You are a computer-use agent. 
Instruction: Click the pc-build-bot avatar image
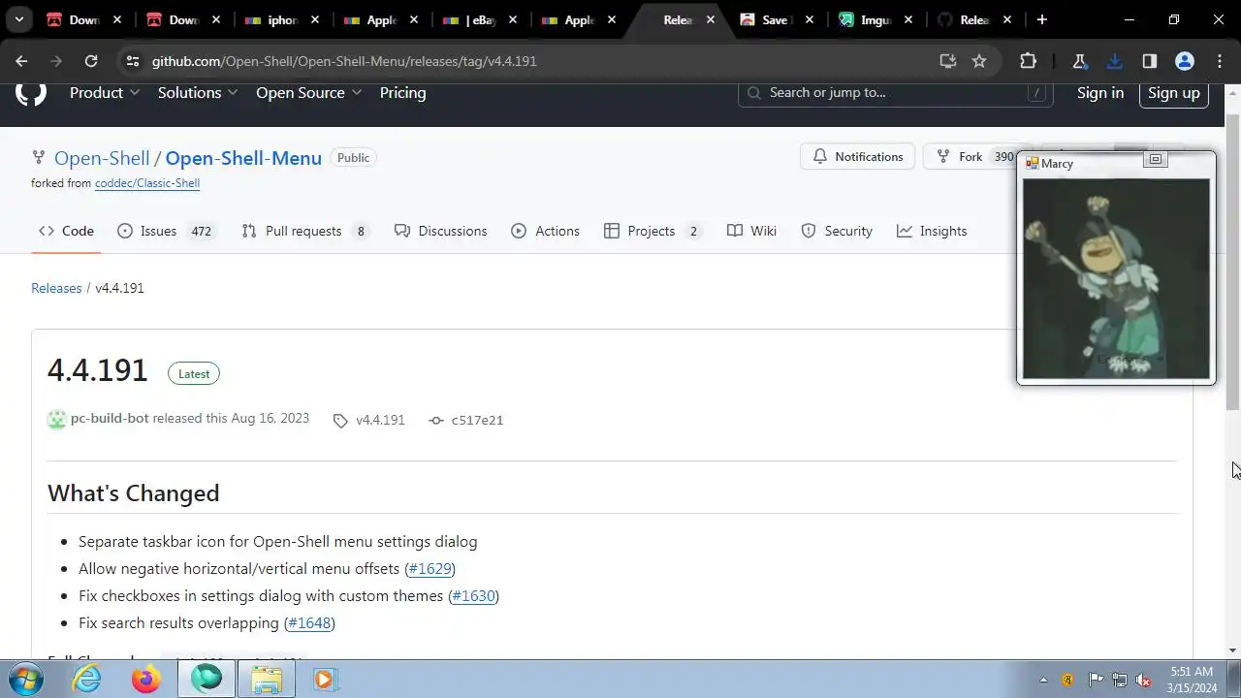point(56,419)
